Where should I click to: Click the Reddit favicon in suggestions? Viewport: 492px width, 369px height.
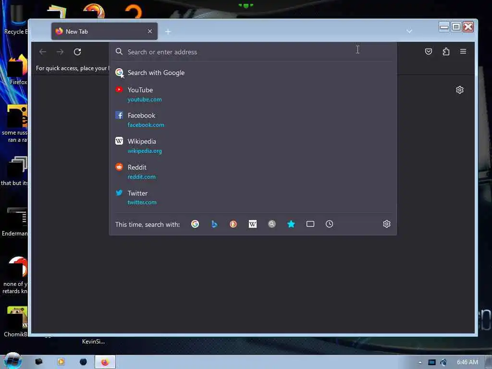pyautogui.click(x=119, y=167)
